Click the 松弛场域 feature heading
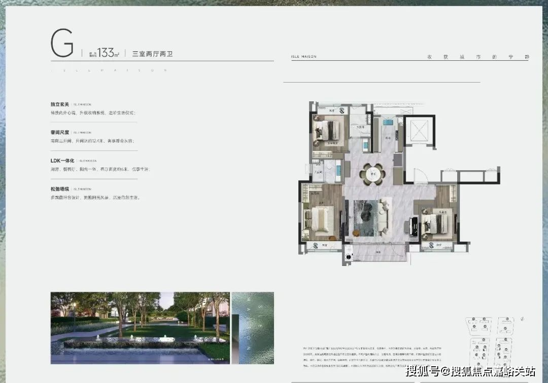 pyautogui.click(x=59, y=189)
